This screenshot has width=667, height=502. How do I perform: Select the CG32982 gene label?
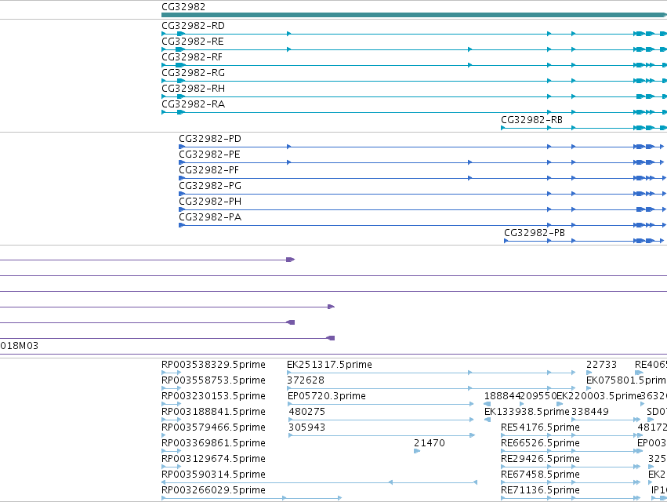[183, 7]
